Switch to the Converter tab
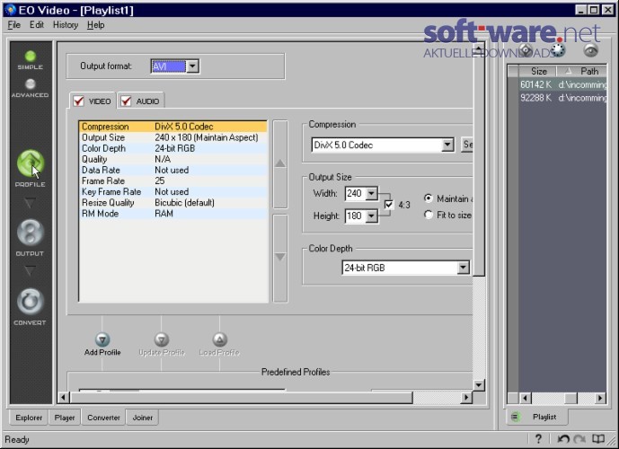This screenshot has width=619, height=449. click(x=103, y=418)
